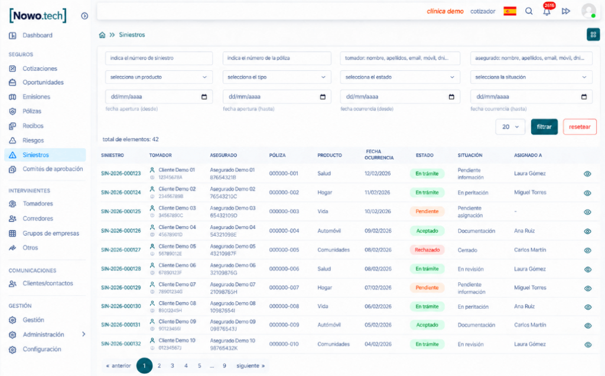Open calendar picker for fecha ocurrencia (hasta)
The image size is (605, 376).
pyautogui.click(x=584, y=97)
